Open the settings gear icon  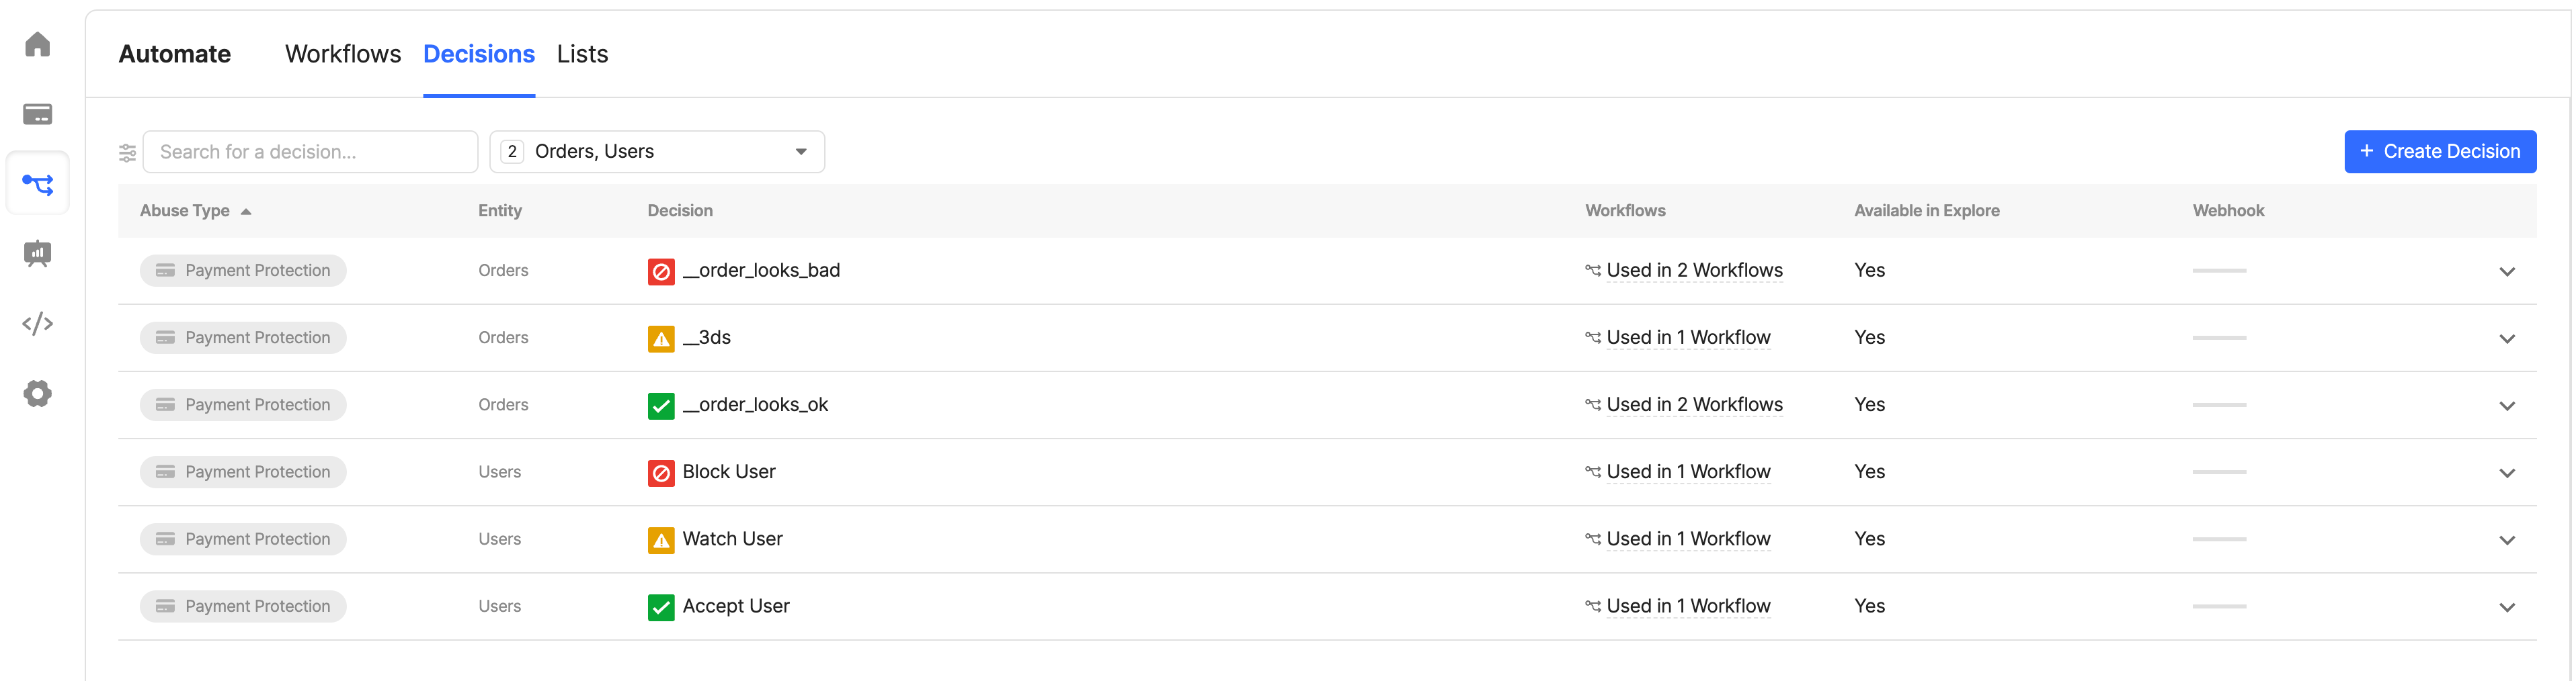[37, 394]
